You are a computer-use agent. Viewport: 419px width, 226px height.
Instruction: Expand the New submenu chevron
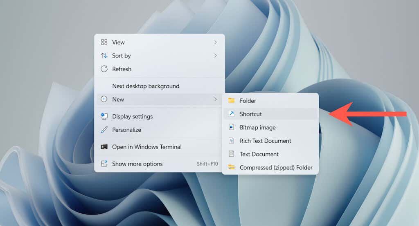click(215, 99)
